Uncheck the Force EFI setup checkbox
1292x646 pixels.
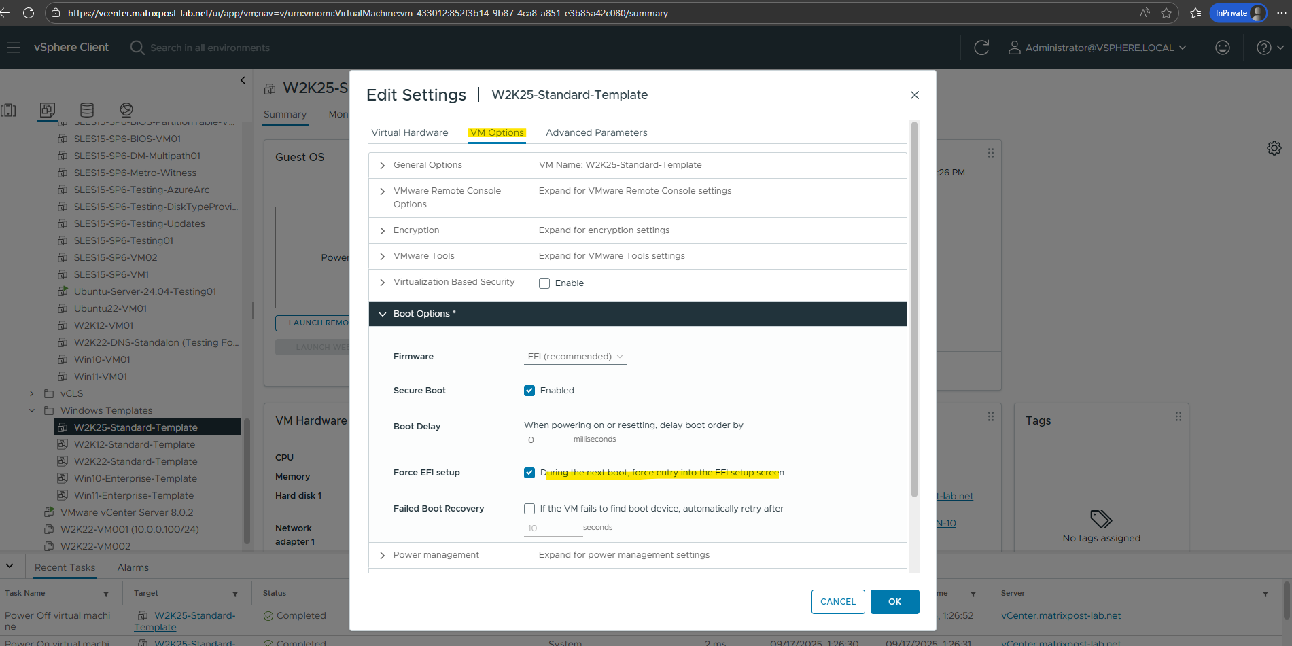(x=529, y=473)
